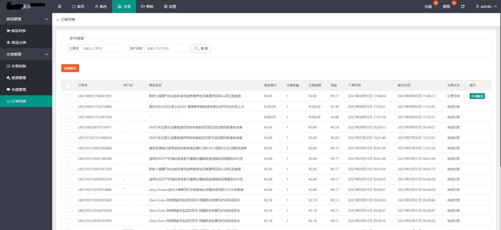Click the 解冻时间 column header

click(x=404, y=85)
